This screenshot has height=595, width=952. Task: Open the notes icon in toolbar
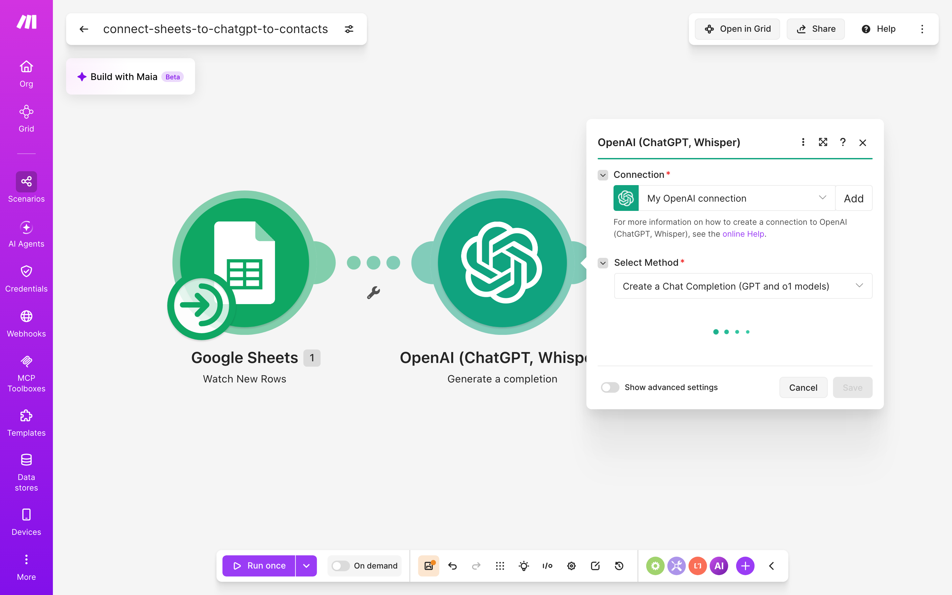(595, 566)
